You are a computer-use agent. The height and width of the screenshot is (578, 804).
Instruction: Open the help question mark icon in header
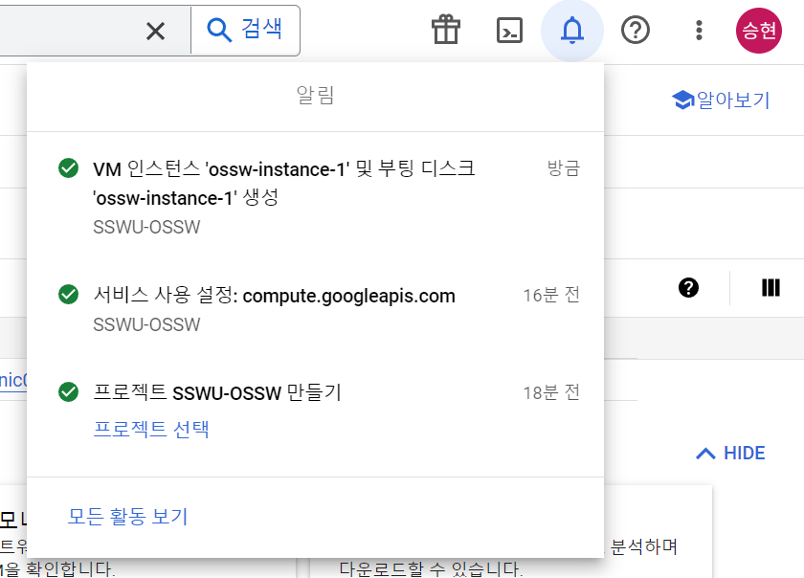tap(636, 31)
